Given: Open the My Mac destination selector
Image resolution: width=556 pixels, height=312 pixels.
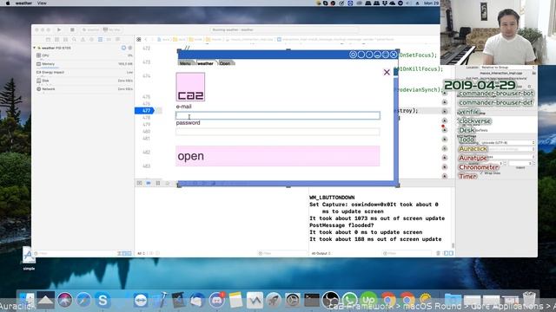Looking at the screenshot, I should (112, 30).
